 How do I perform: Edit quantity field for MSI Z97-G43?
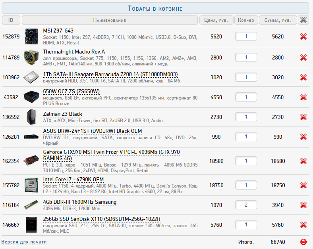246,36
